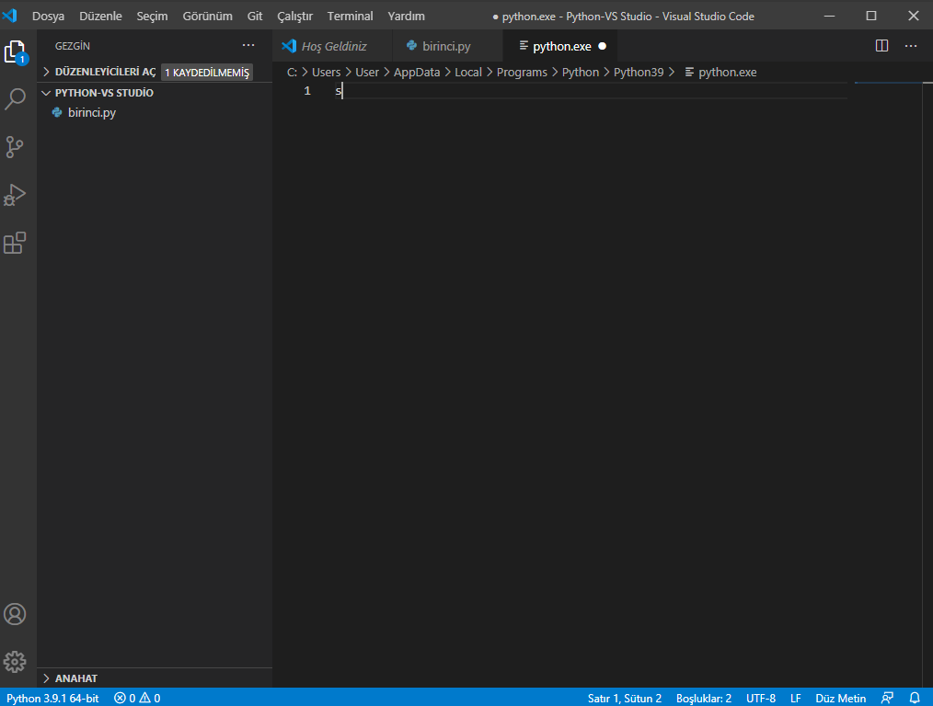
Task: Open the Dosya menu
Action: 48,16
